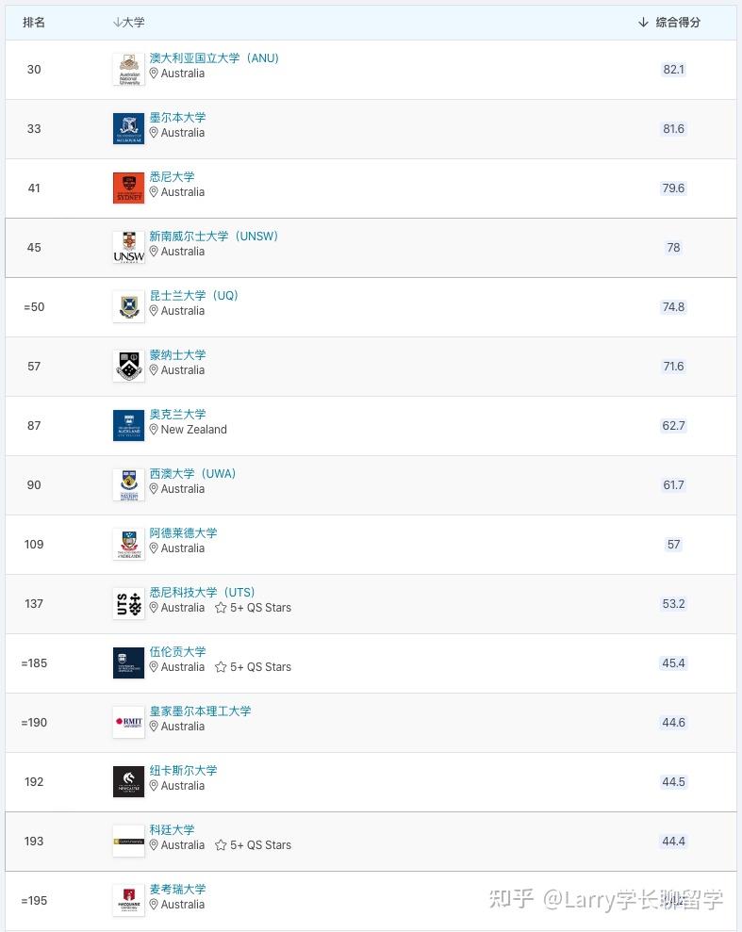
Task: Click 5+ QS Stars badge for 伍伦贡大学
Action: (x=253, y=667)
